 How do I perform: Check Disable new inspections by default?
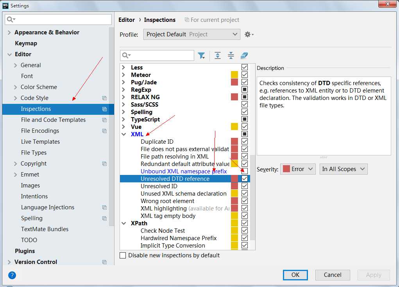click(123, 255)
